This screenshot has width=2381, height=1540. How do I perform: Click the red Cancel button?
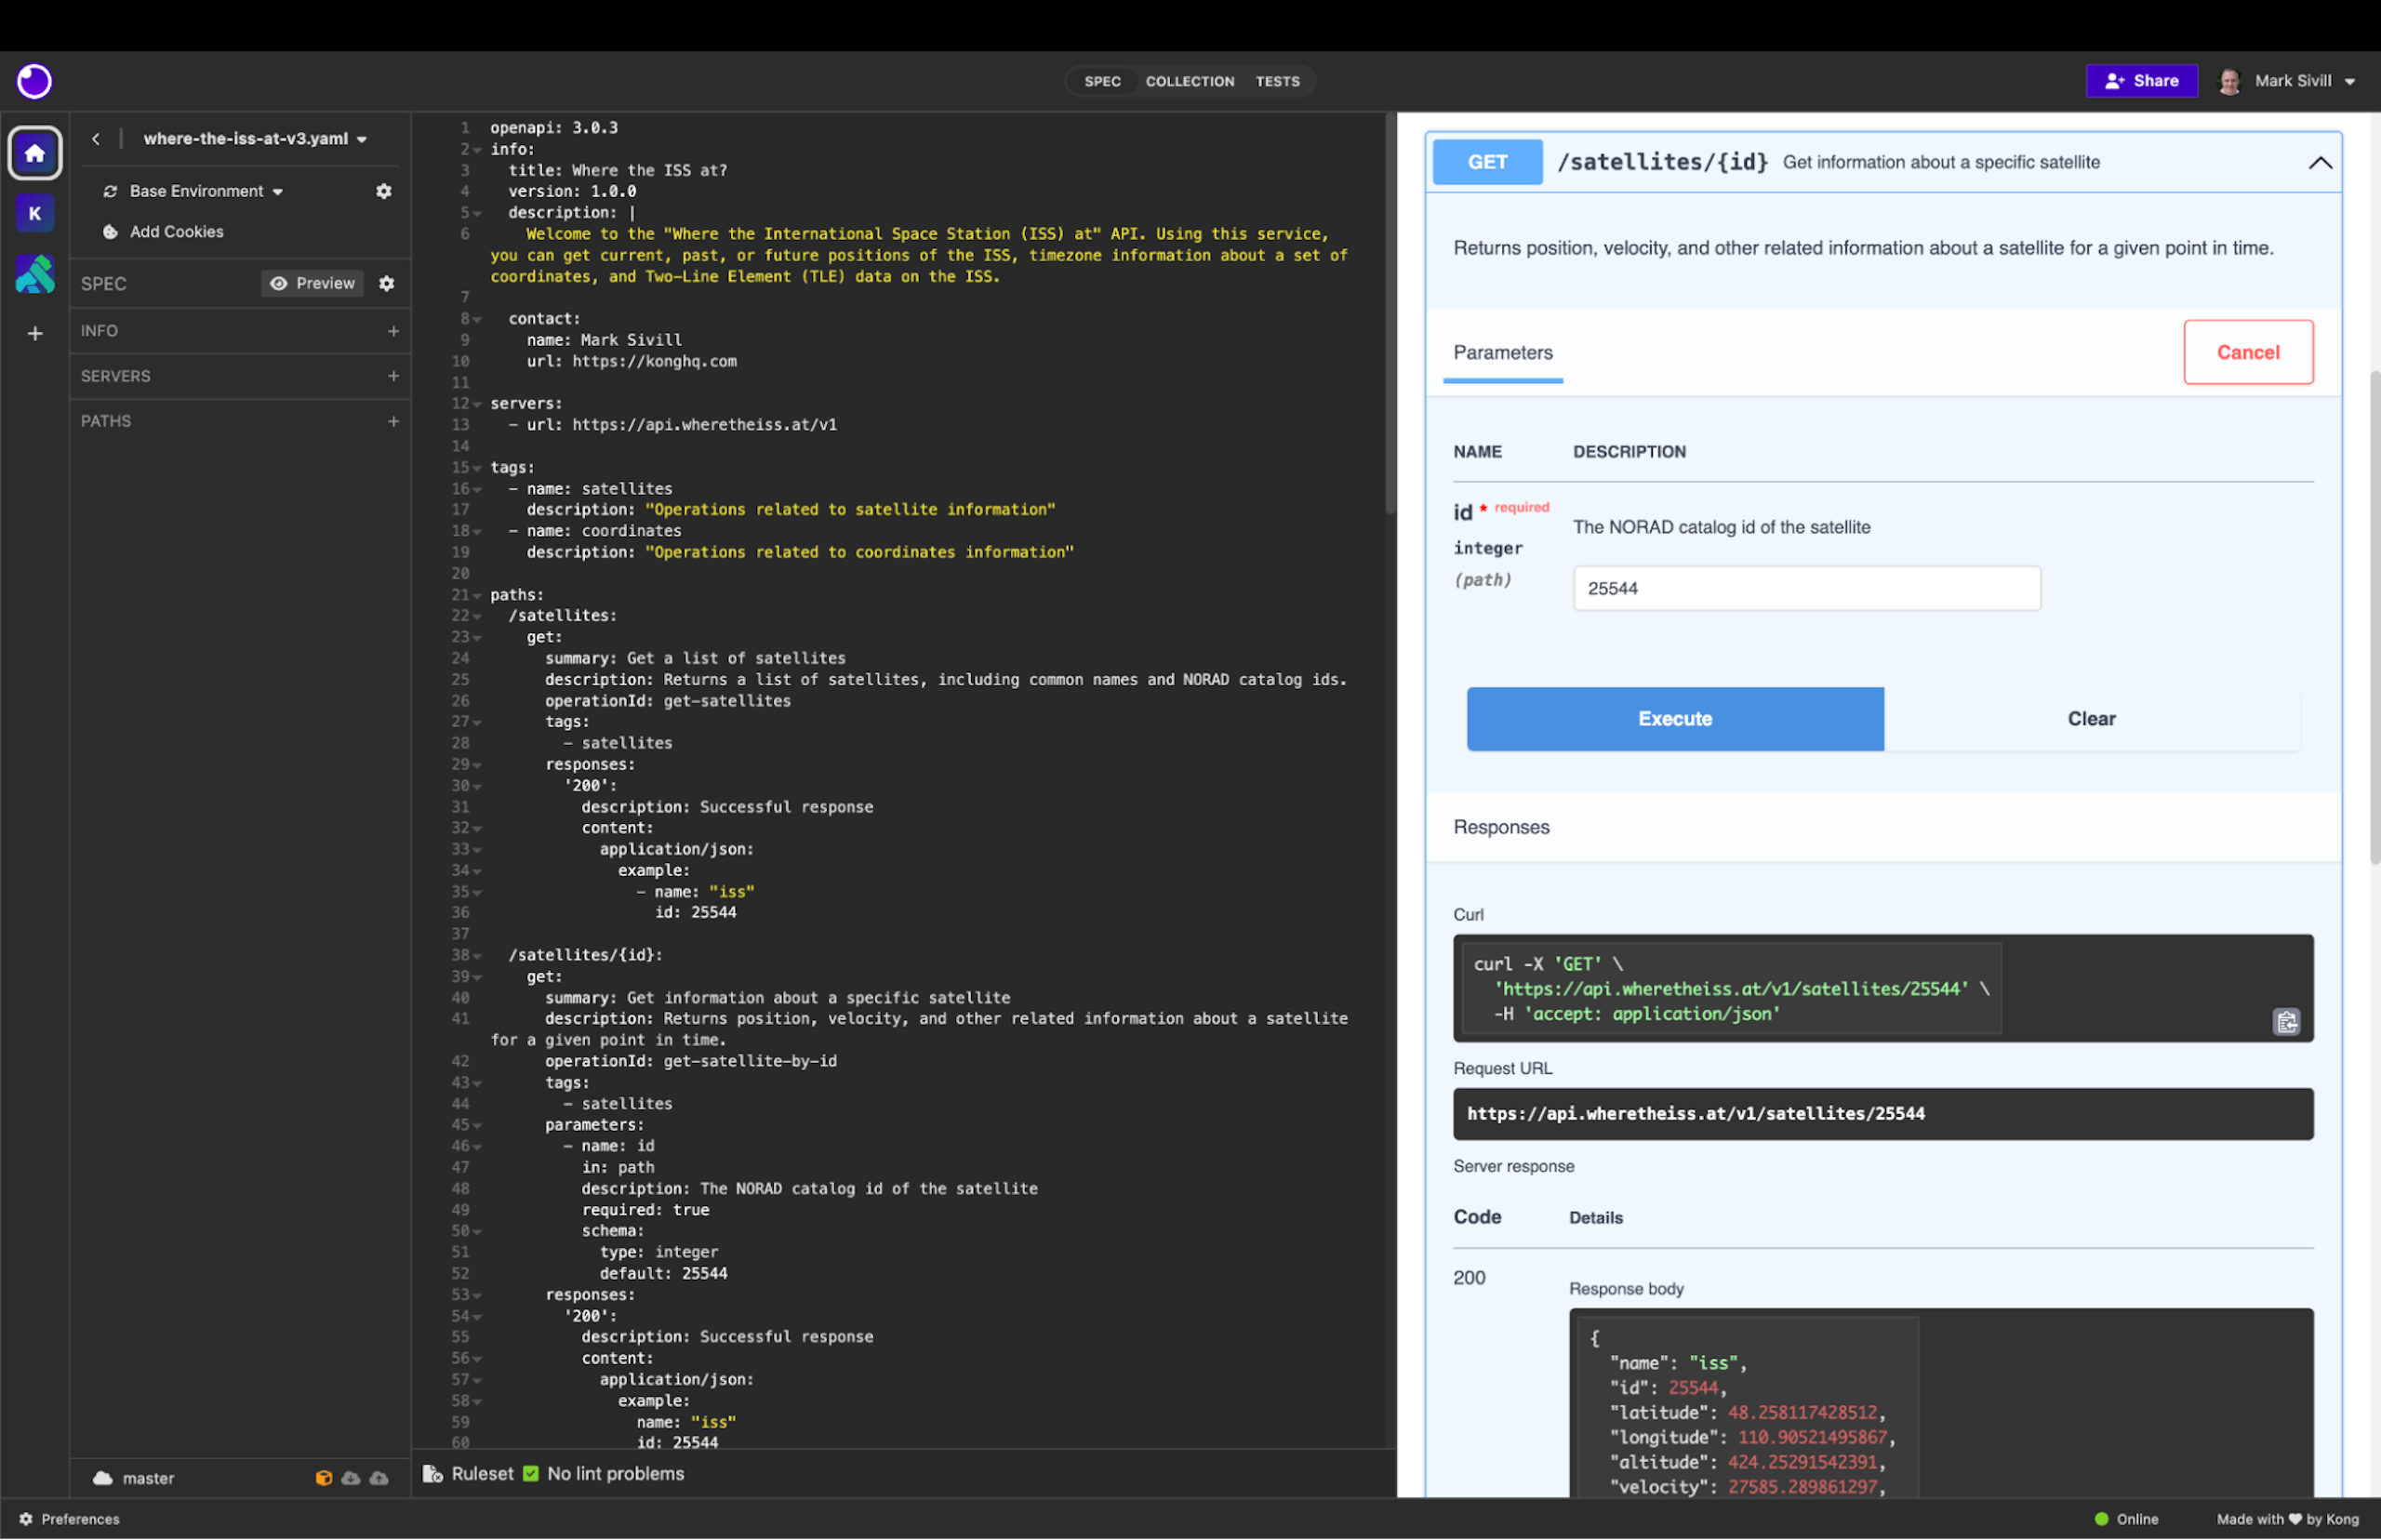coord(2247,352)
